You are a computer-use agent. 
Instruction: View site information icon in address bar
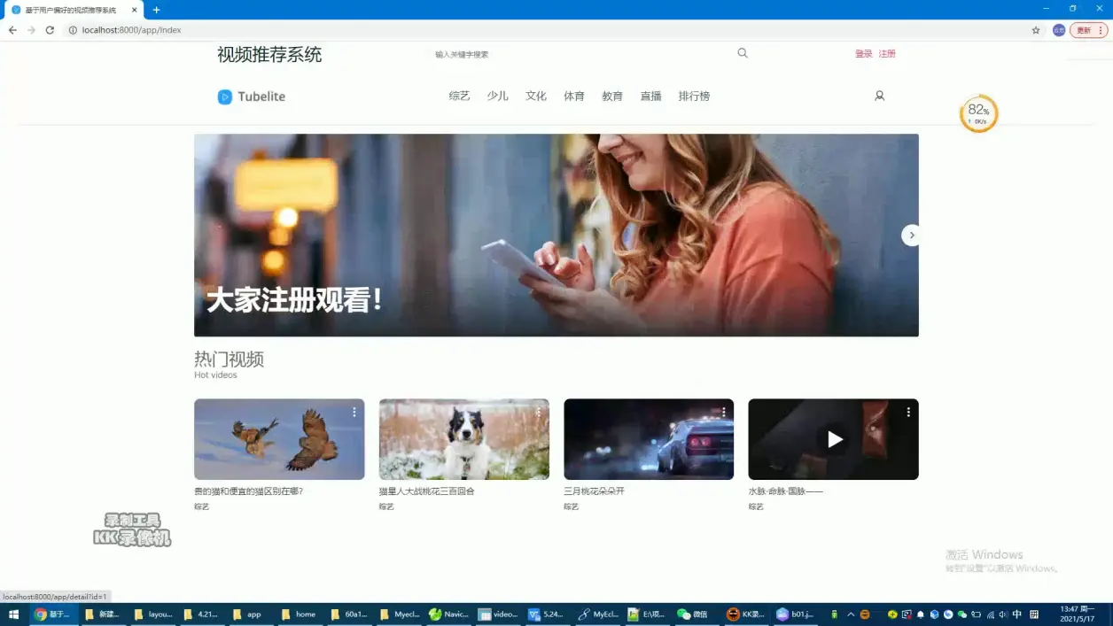click(74, 30)
